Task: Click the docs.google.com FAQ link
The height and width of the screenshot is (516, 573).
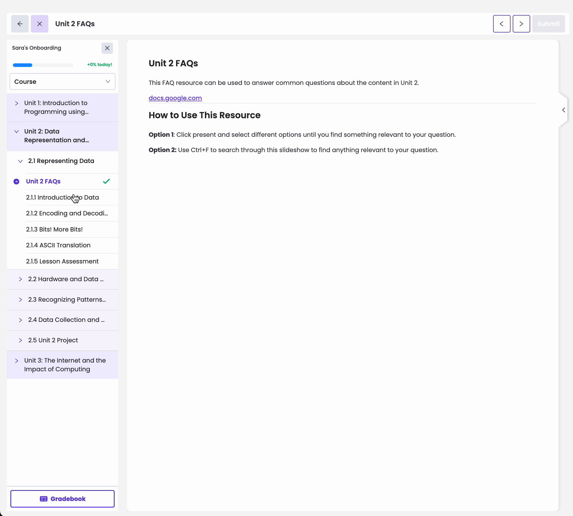Action: coord(175,98)
